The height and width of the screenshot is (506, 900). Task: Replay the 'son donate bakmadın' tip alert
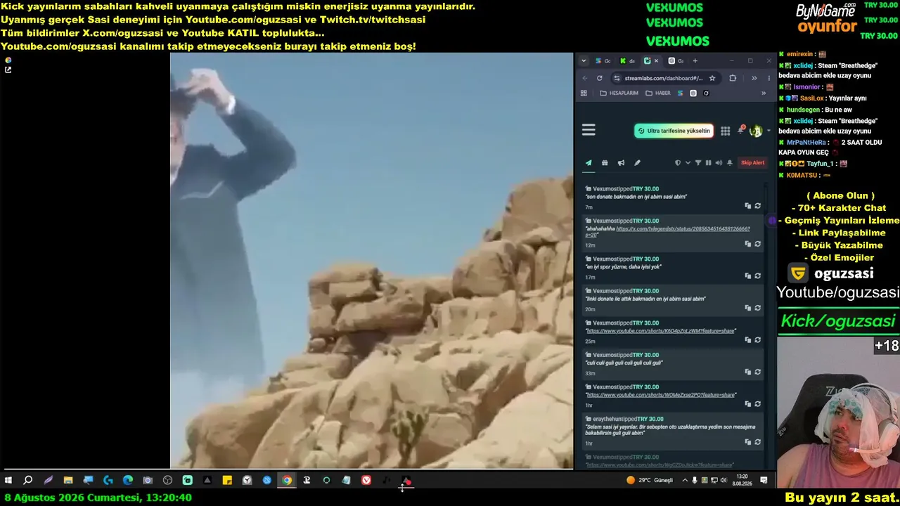coord(757,206)
